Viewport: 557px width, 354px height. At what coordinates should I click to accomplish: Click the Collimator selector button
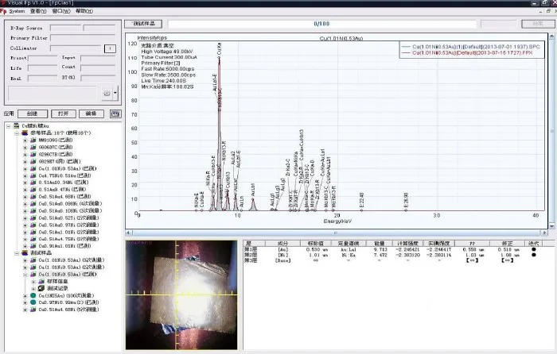tap(110, 48)
